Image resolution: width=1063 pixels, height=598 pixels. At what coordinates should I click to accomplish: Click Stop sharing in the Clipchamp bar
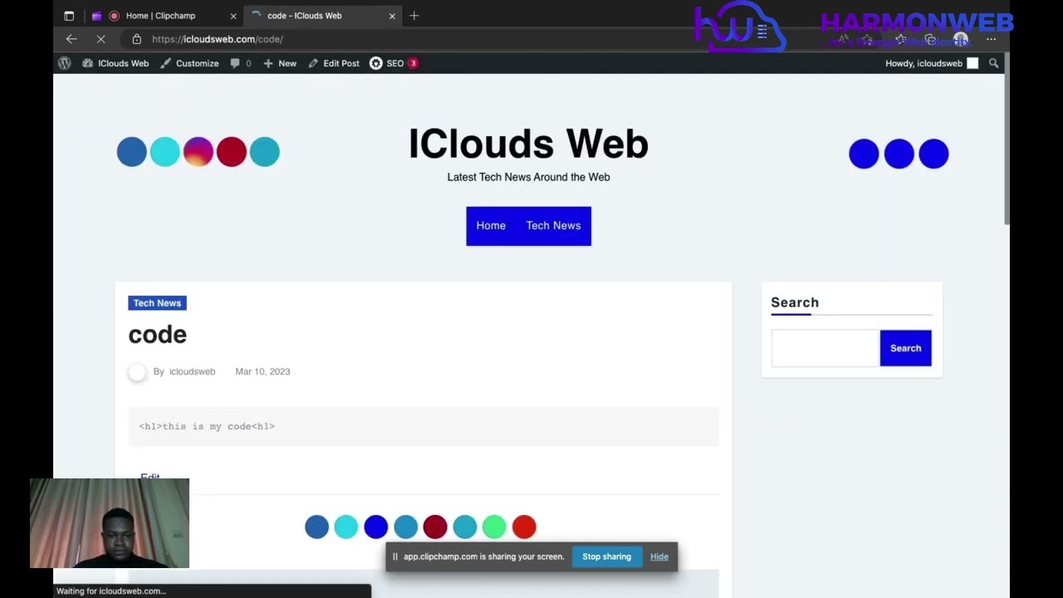606,556
